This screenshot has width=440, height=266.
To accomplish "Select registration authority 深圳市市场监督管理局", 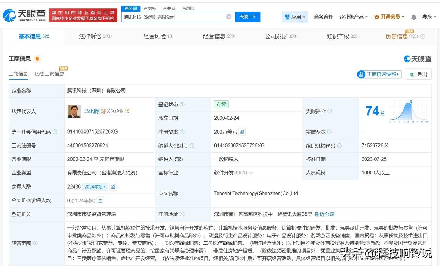I will coord(92,214).
